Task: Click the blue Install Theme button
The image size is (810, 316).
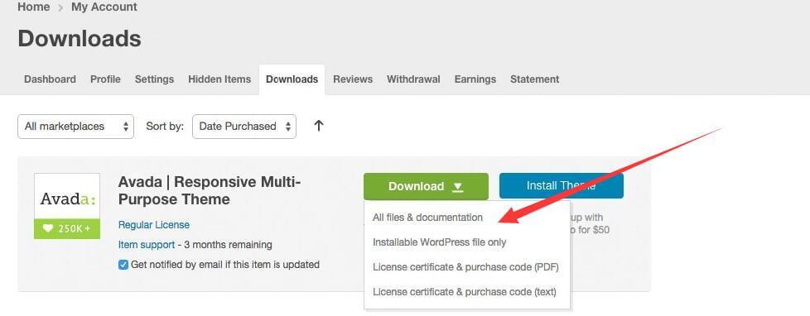Action: coord(562,186)
